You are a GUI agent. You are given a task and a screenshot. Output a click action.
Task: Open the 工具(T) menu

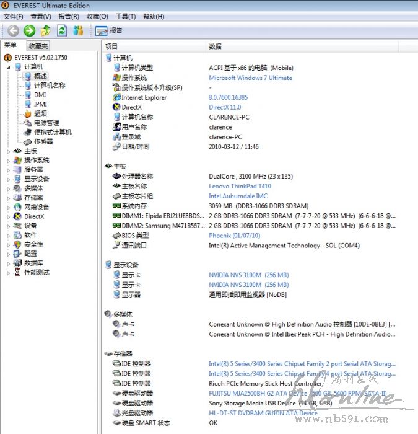[125, 16]
